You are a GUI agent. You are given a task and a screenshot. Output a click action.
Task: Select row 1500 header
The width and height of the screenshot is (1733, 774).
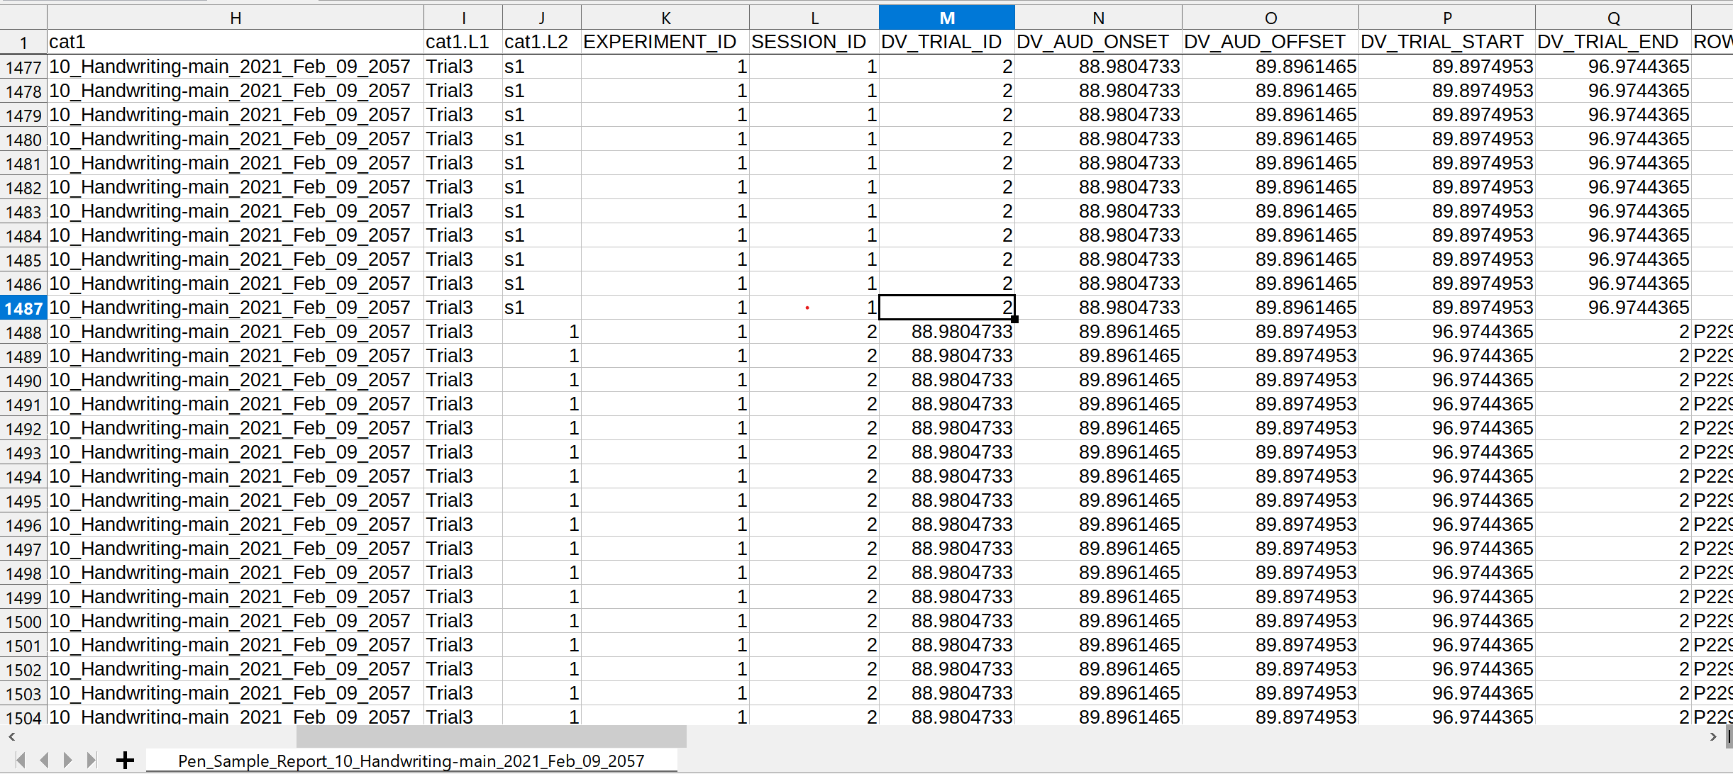coord(23,621)
